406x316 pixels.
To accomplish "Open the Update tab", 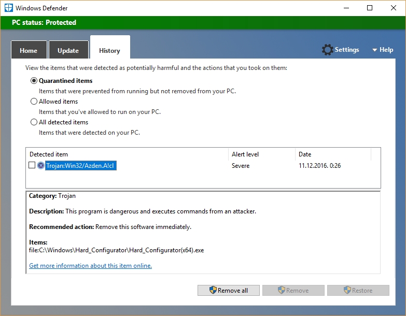I will tap(68, 51).
